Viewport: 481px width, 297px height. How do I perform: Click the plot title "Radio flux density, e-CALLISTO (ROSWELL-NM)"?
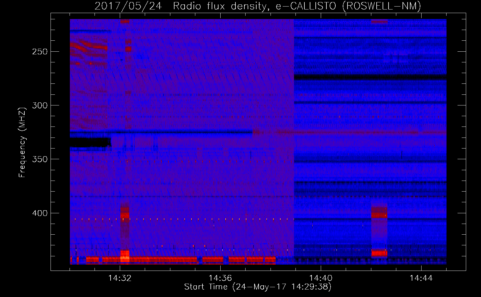[x=297, y=6]
